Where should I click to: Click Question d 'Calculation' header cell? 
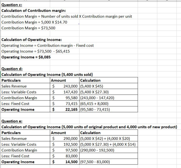click(x=109, y=80)
